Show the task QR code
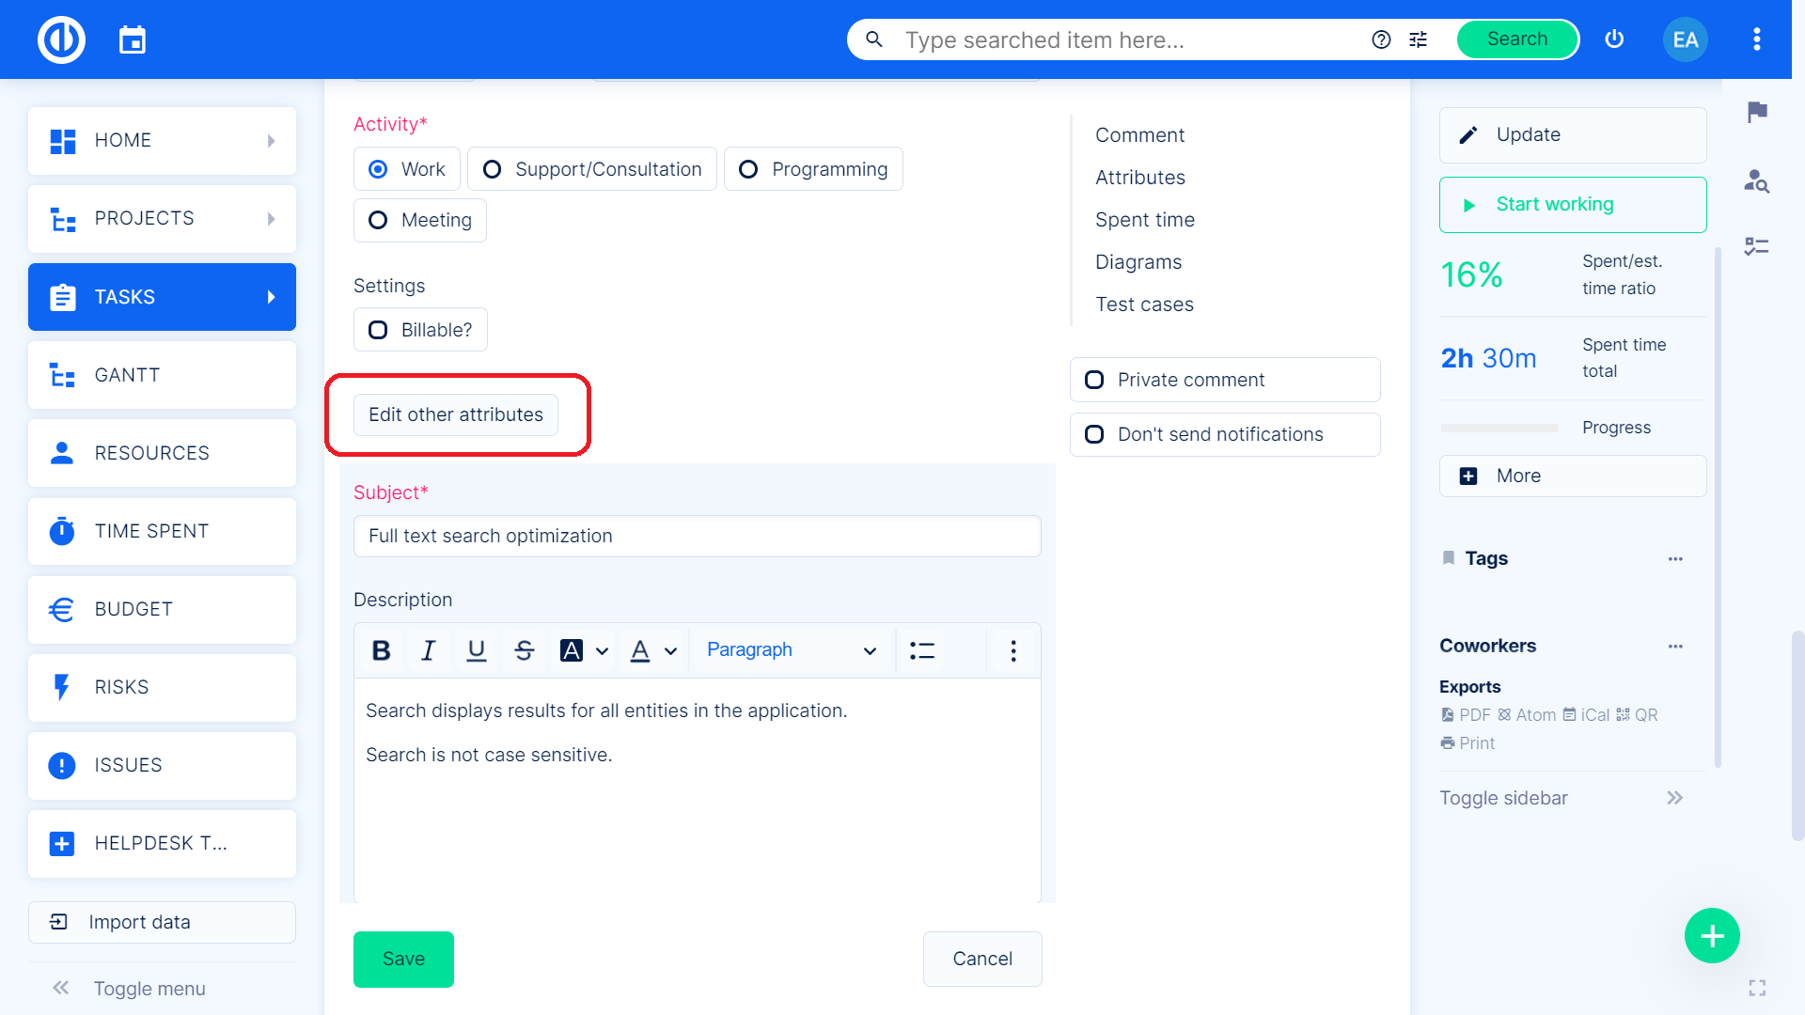The height and width of the screenshot is (1015, 1805). coord(1637,715)
